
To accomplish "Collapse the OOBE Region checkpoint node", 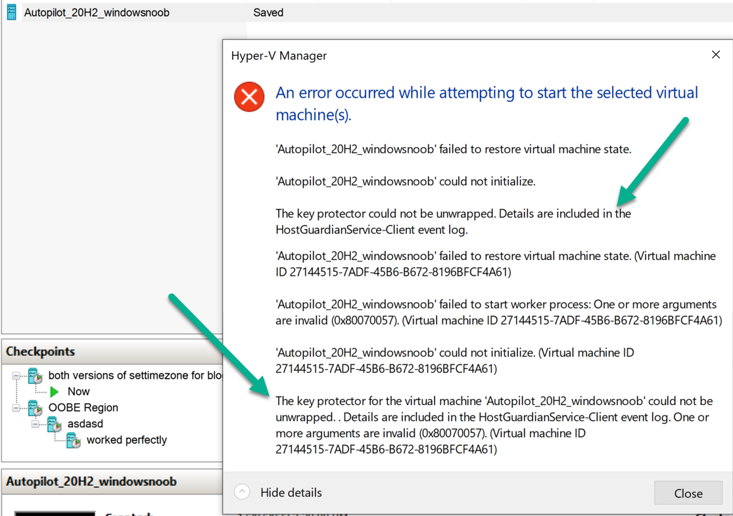I will (x=16, y=408).
